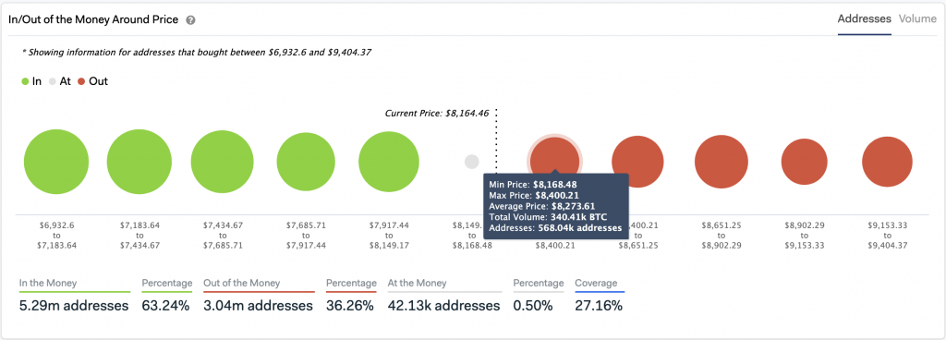The height and width of the screenshot is (340, 946).
Task: Click green bubble for $7,917.44 to $8,149.17
Action: 389,162
